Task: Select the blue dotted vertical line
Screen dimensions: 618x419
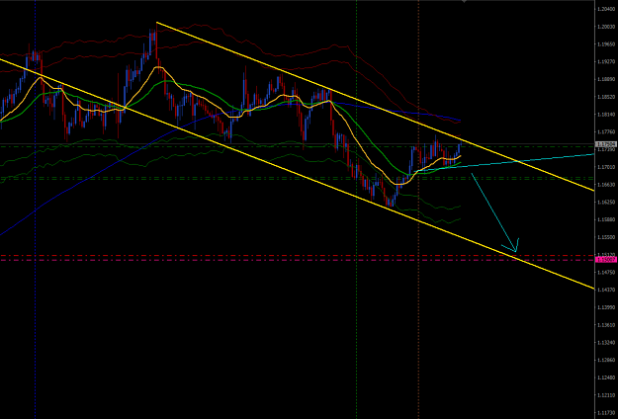Action: click(x=35, y=209)
